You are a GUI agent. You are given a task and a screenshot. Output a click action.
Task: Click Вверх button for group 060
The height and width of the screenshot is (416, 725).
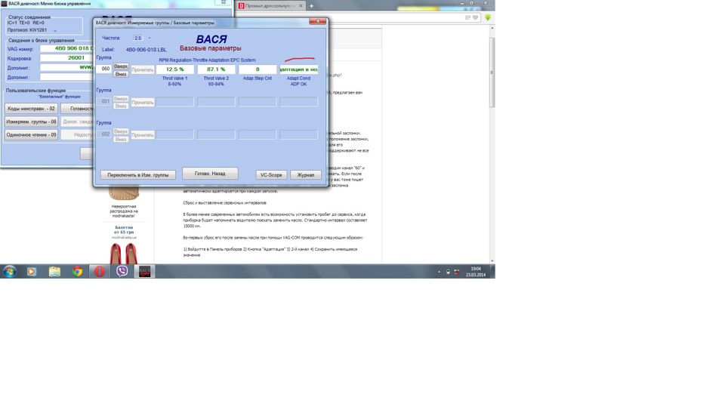[121, 66]
